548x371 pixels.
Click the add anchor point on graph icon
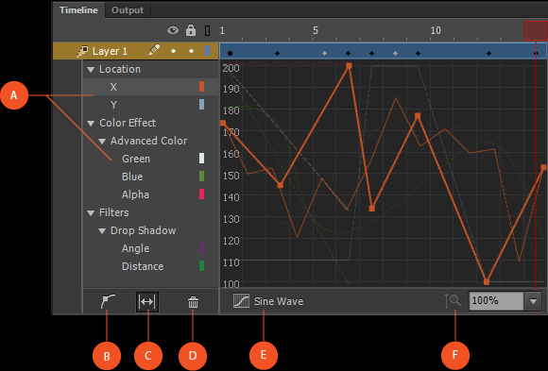coord(108,301)
